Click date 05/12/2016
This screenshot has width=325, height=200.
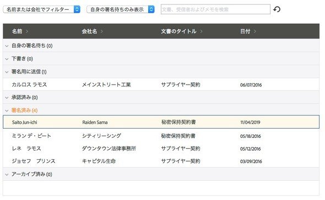click(x=251, y=149)
